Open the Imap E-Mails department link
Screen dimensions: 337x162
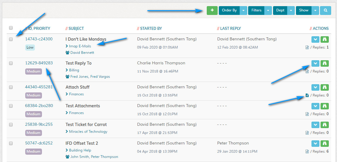[x=80, y=46]
